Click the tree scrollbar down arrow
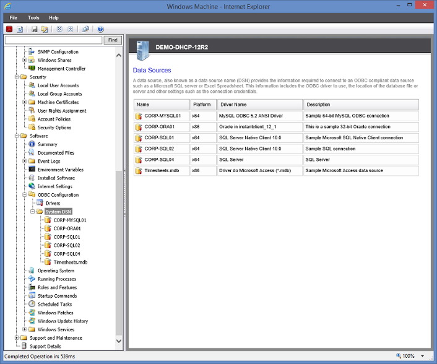Viewport: 437px width, 364px height. [119, 341]
